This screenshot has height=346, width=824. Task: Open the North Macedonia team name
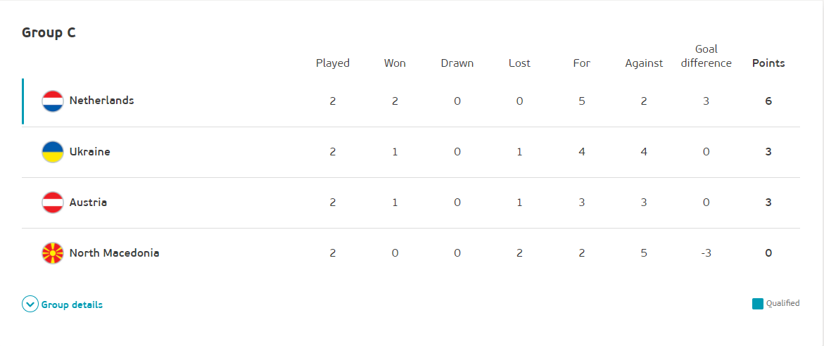tap(114, 252)
